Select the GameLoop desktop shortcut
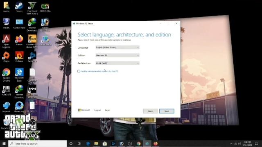The image size is (262, 147). coord(19,107)
